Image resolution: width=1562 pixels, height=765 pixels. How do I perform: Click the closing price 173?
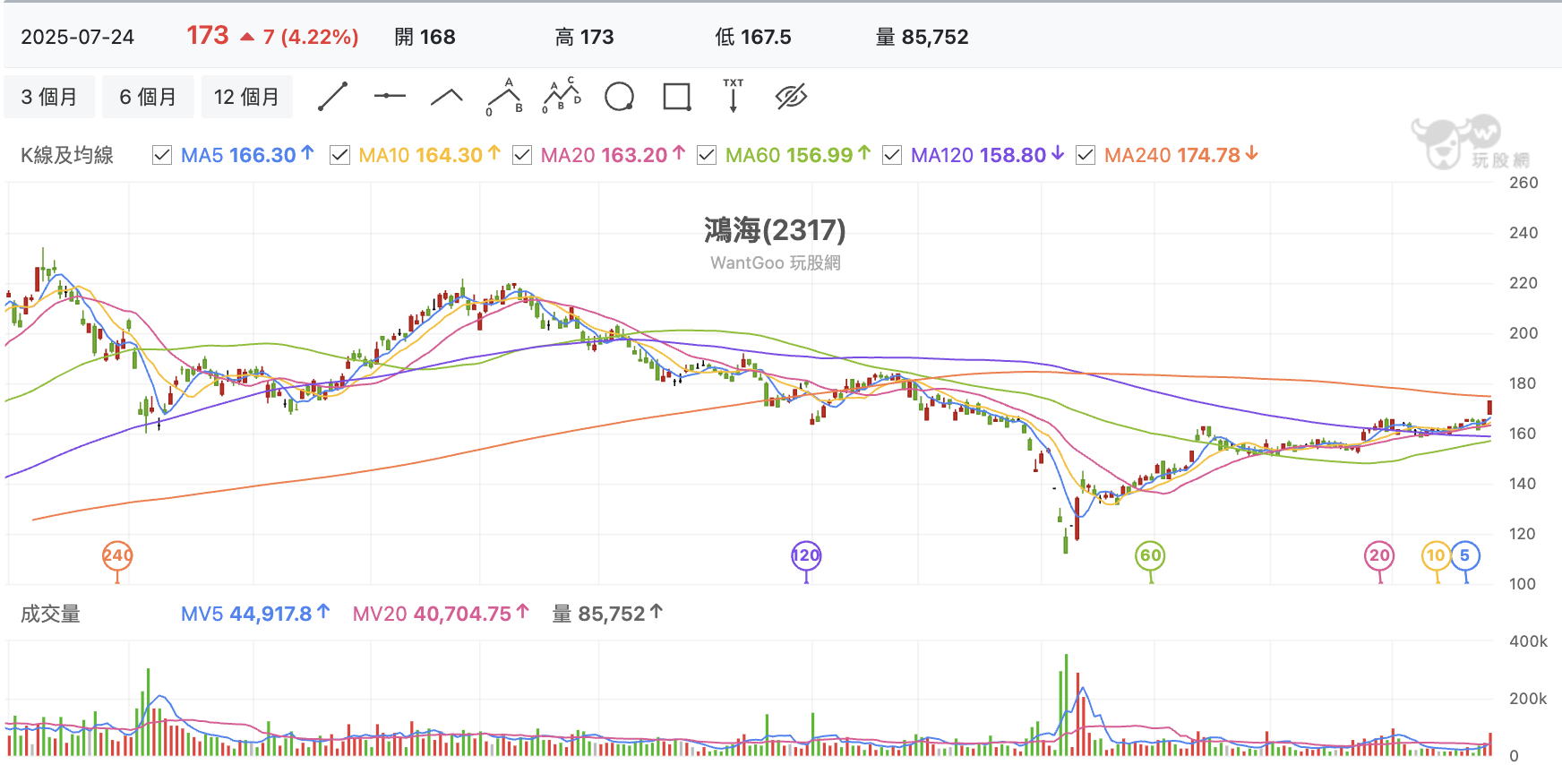coord(208,36)
